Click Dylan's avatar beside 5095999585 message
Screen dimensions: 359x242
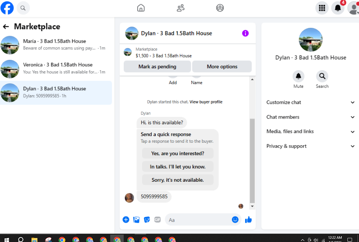[x=129, y=198]
